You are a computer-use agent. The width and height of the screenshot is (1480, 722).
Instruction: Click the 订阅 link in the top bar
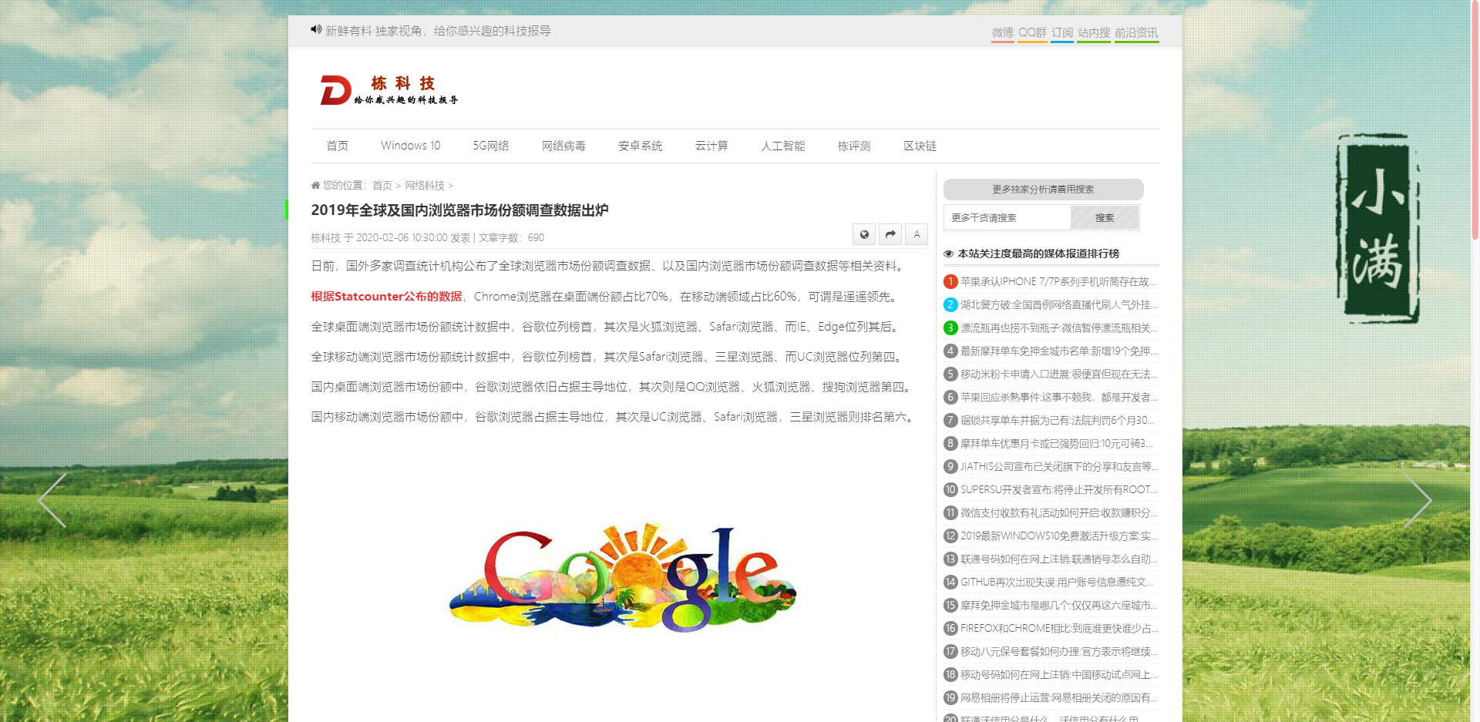pos(1062,32)
